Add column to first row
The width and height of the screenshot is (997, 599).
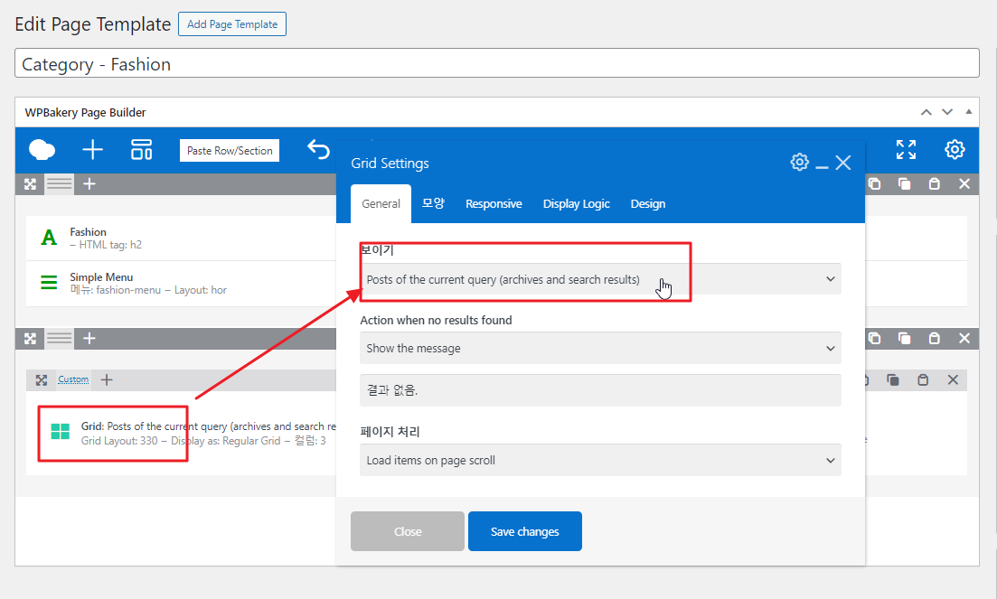coord(89,184)
